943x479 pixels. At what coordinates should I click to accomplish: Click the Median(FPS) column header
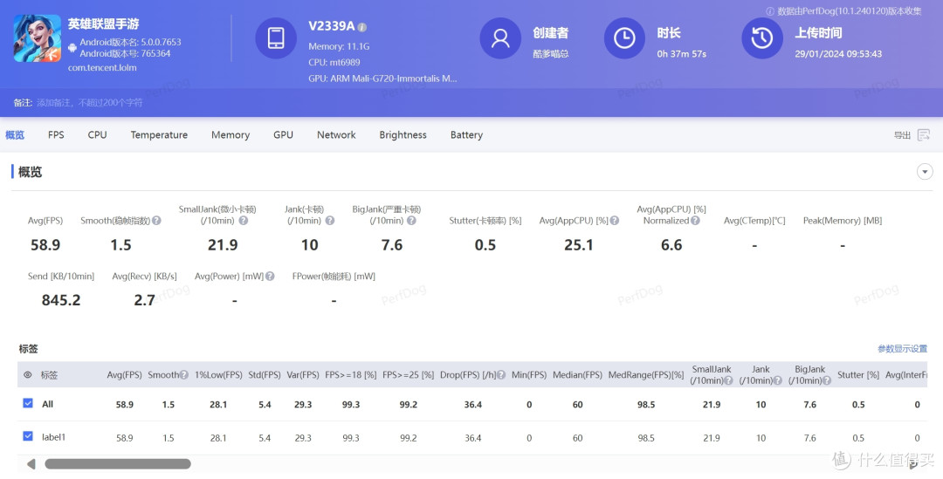[x=577, y=375]
